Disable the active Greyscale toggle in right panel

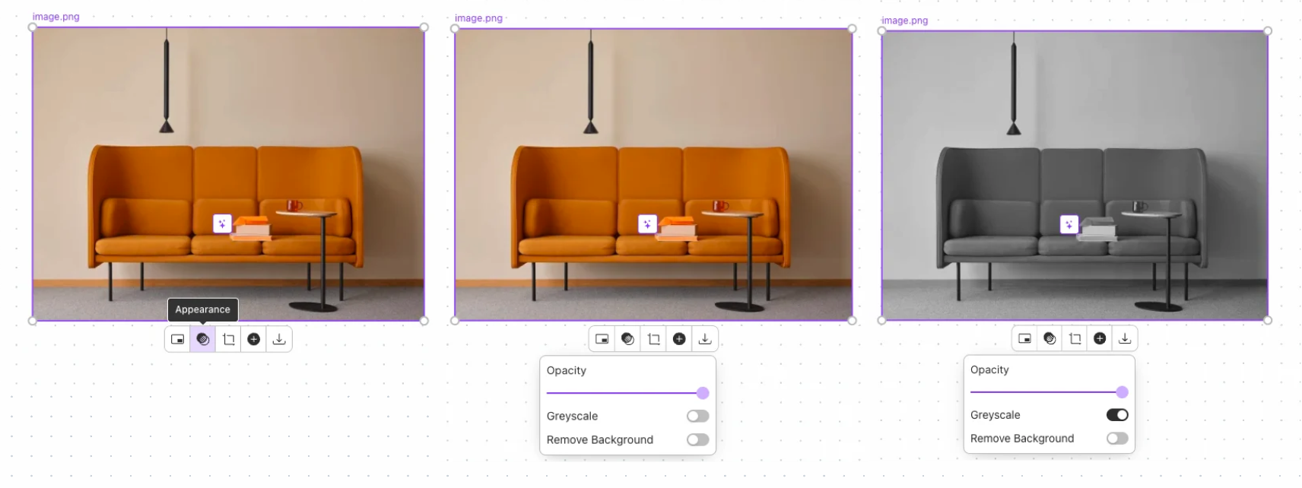[1117, 414]
